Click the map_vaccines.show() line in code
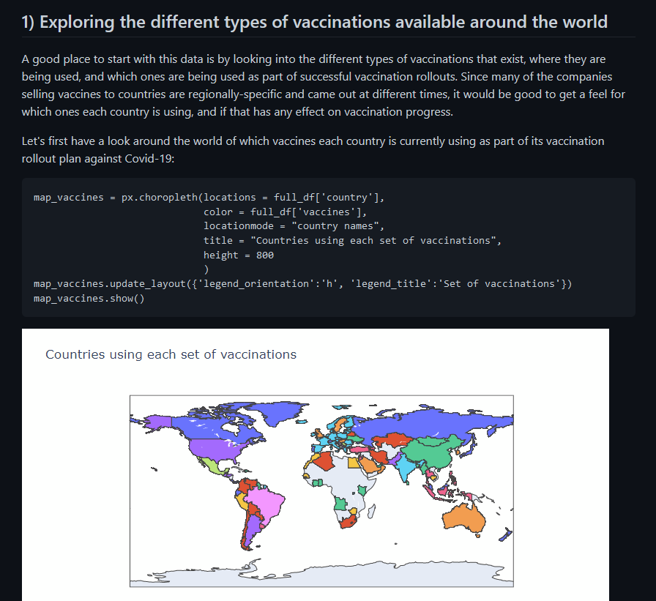 tap(89, 299)
